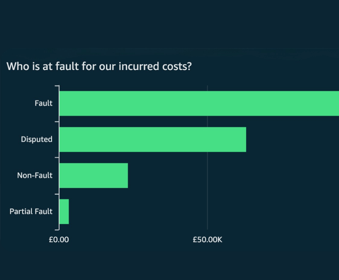Select the small Partial Fault bar
This screenshot has width=339, height=280.
[x=64, y=211]
